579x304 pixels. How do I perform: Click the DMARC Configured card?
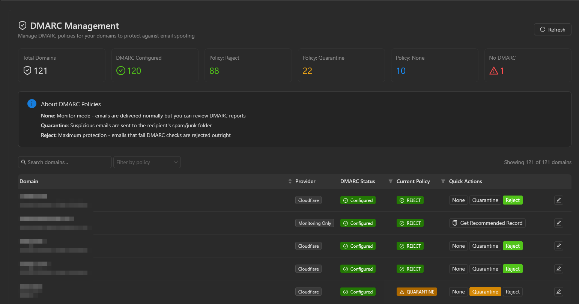155,65
